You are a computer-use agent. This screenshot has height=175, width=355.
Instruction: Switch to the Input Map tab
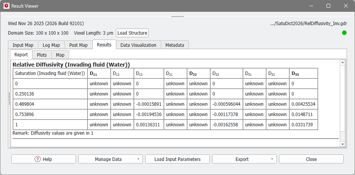click(23, 45)
